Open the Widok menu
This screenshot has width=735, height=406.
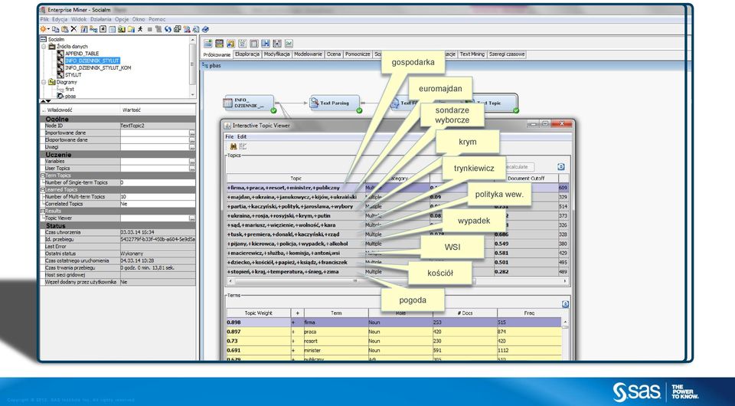[x=79, y=19]
